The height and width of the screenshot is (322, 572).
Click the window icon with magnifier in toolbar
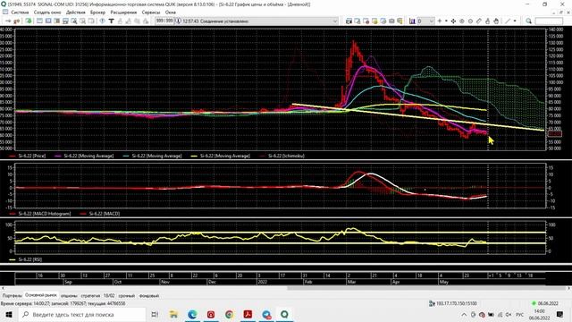[x=74, y=21]
